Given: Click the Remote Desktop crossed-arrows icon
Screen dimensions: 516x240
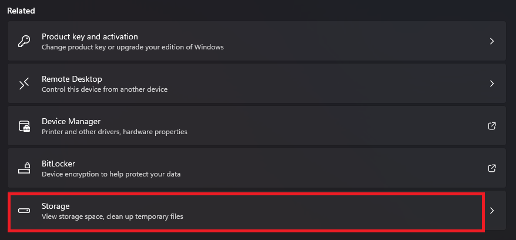Looking at the screenshot, I should (24, 84).
